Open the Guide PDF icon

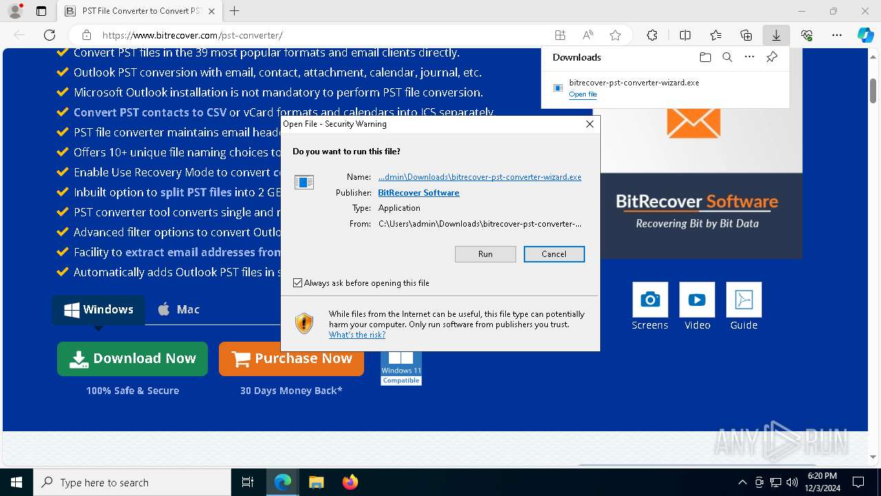(x=744, y=300)
